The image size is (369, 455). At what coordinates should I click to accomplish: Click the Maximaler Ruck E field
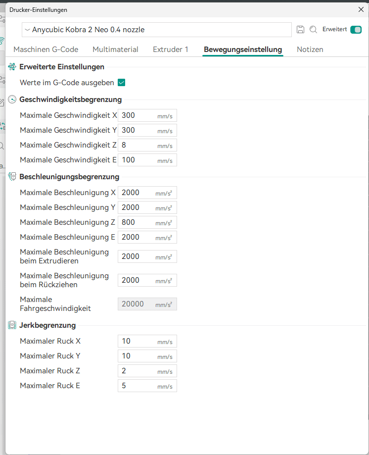click(137, 386)
